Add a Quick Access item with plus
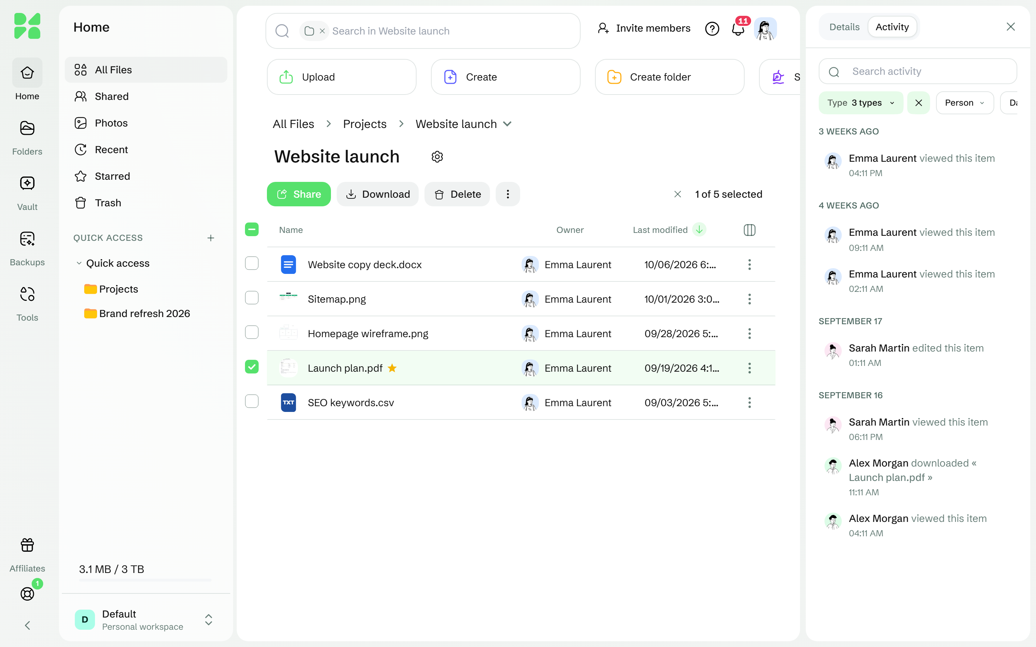The image size is (1036, 647). pyautogui.click(x=210, y=238)
